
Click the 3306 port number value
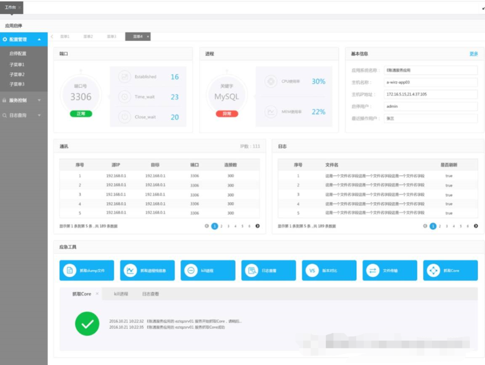[81, 97]
